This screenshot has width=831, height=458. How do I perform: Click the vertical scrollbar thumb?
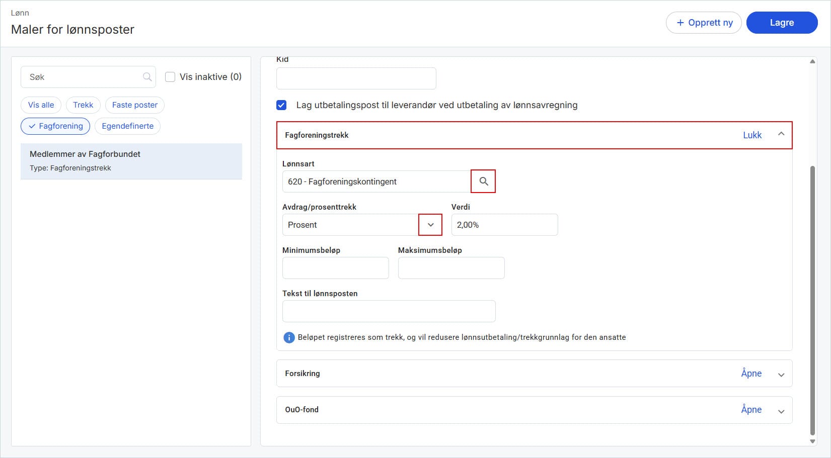tap(812, 301)
